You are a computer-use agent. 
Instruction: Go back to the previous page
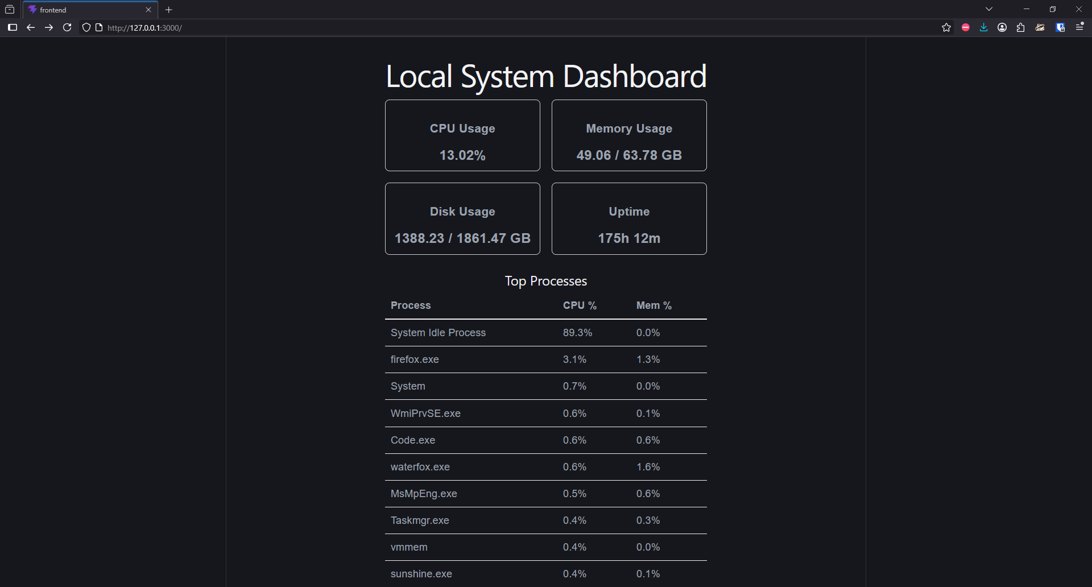tap(31, 27)
